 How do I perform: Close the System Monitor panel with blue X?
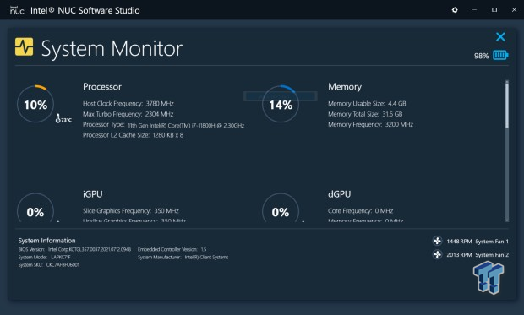click(500, 37)
